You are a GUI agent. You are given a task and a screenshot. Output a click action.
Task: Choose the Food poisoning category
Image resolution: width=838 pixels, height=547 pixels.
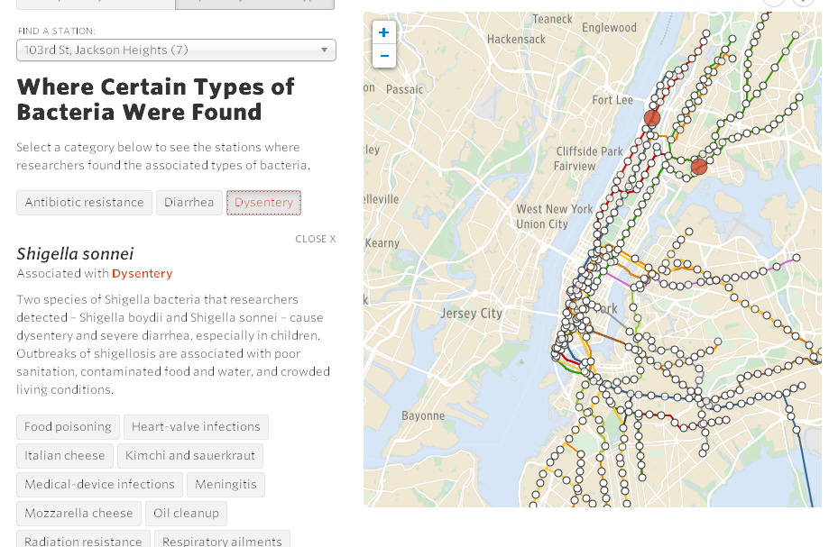tap(68, 427)
